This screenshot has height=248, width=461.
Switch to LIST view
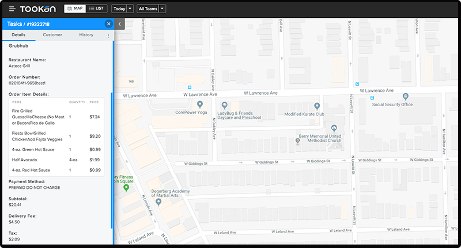[96, 9]
